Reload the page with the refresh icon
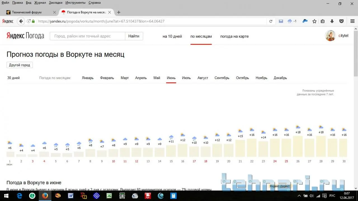Viewport: 358px width, 201px height. point(271,21)
